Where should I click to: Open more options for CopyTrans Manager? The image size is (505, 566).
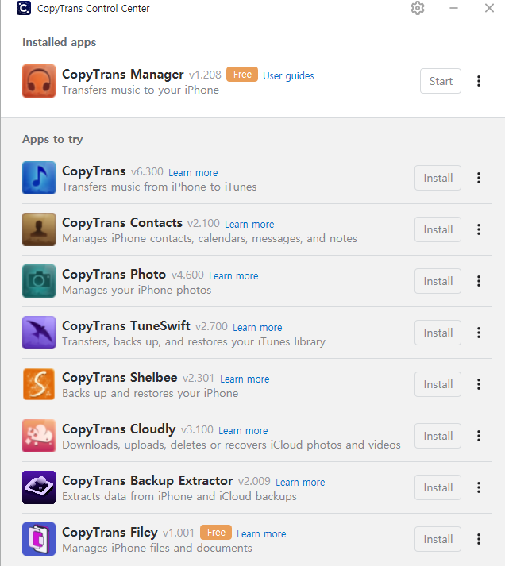(479, 81)
